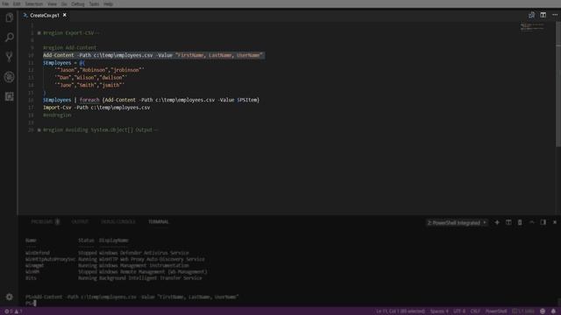
Task: Switch to the Output panel tab
Action: click(x=80, y=221)
